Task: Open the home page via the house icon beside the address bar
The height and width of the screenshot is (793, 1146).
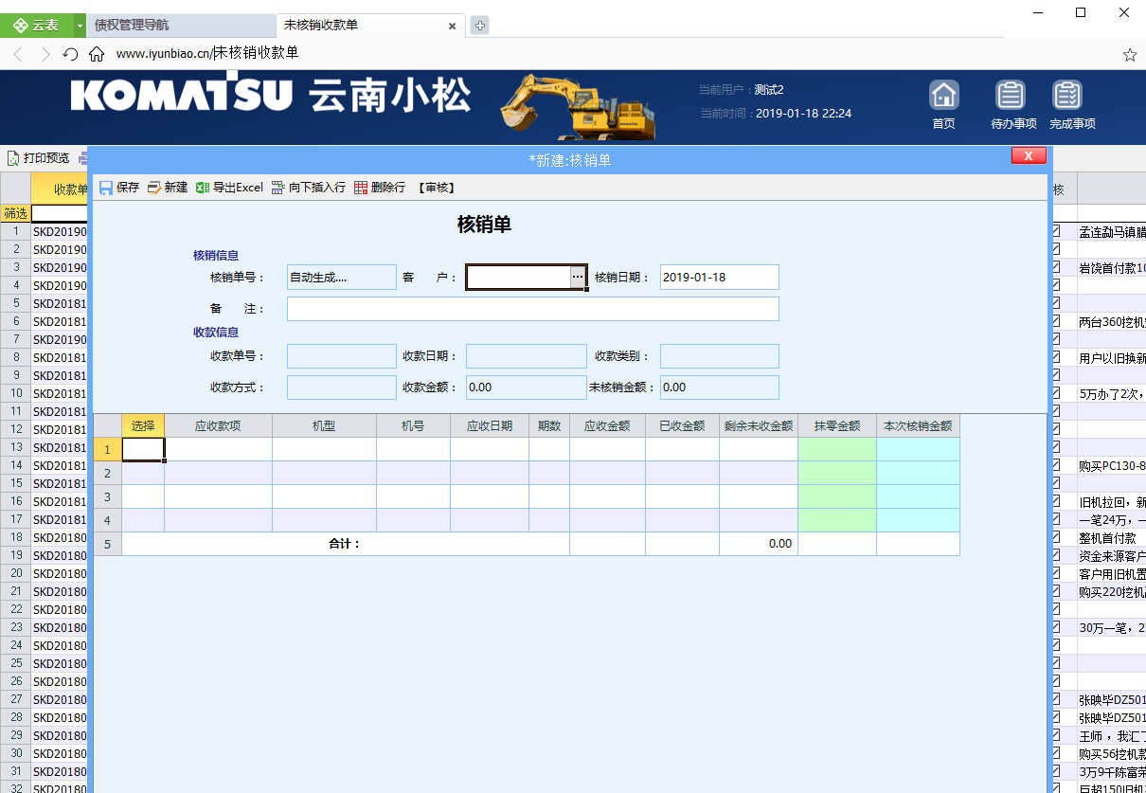Action: click(x=97, y=54)
